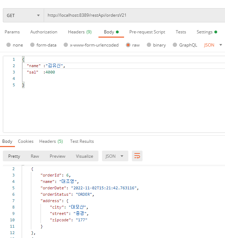This screenshot has width=225, height=238.
Task: Open the Tests tab
Action: point(181,32)
